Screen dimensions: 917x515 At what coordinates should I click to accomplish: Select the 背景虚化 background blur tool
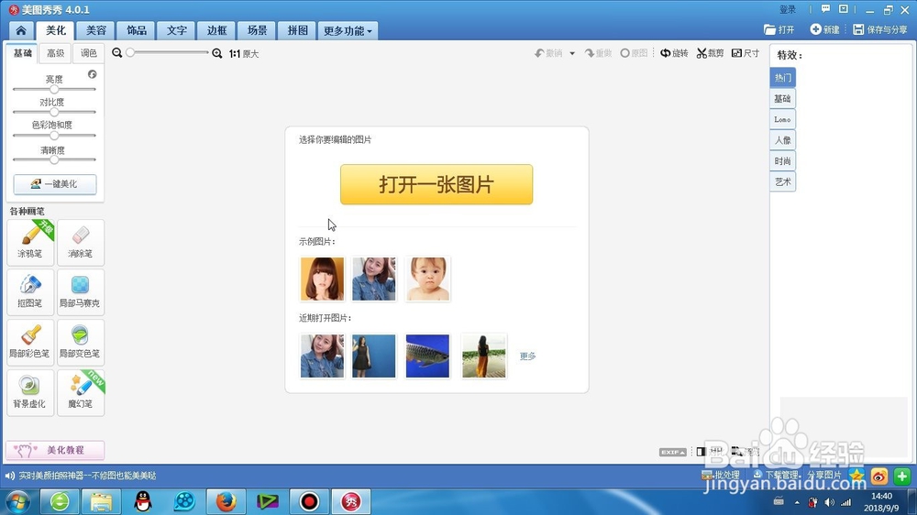(30, 392)
